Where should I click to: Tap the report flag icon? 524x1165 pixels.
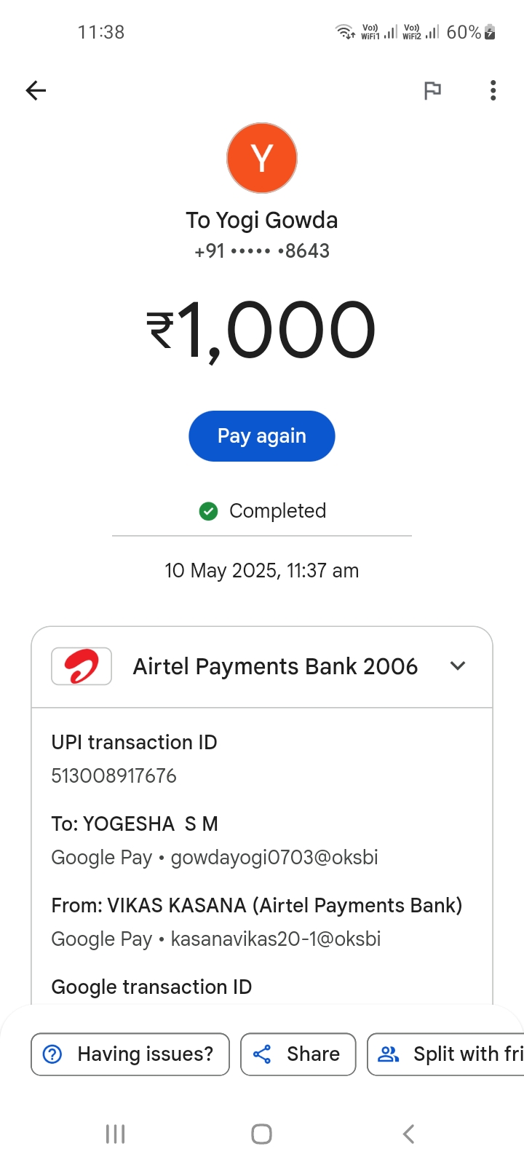[x=432, y=90]
